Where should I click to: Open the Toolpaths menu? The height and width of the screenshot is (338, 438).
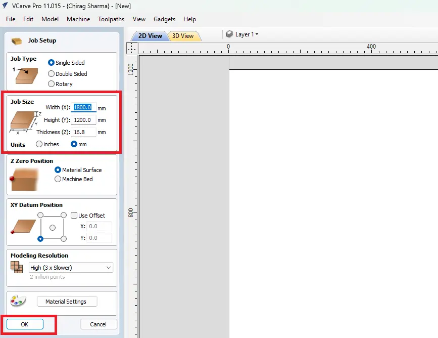(111, 19)
